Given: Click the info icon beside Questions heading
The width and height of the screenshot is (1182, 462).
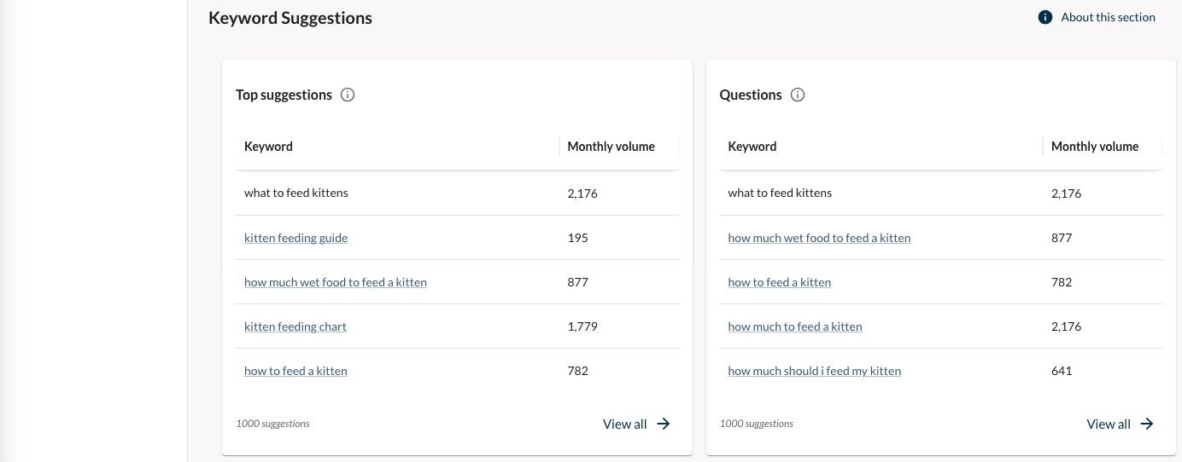Looking at the screenshot, I should click(798, 95).
